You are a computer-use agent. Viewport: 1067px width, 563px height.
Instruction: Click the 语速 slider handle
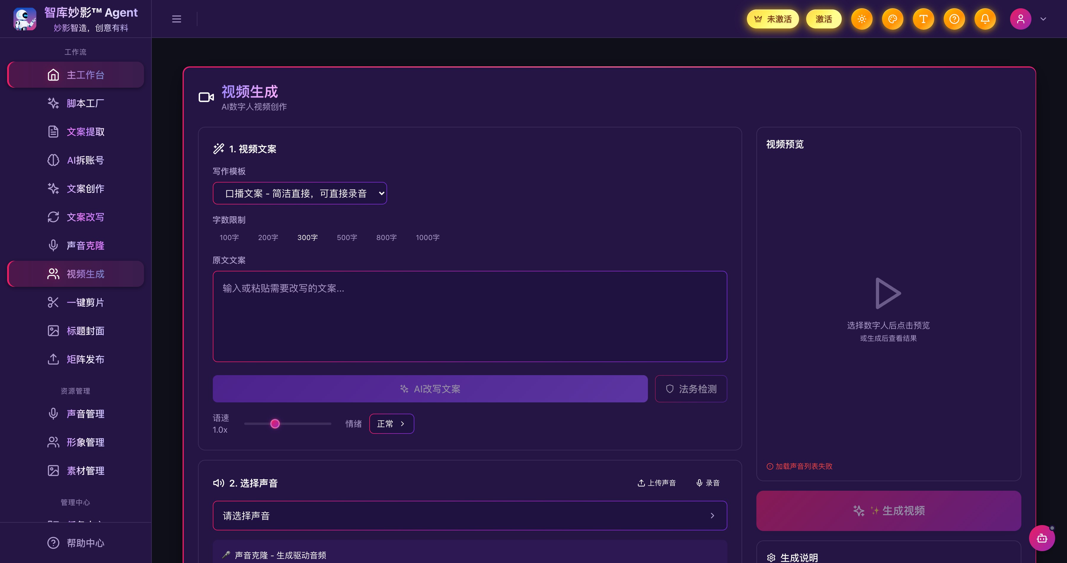275,424
